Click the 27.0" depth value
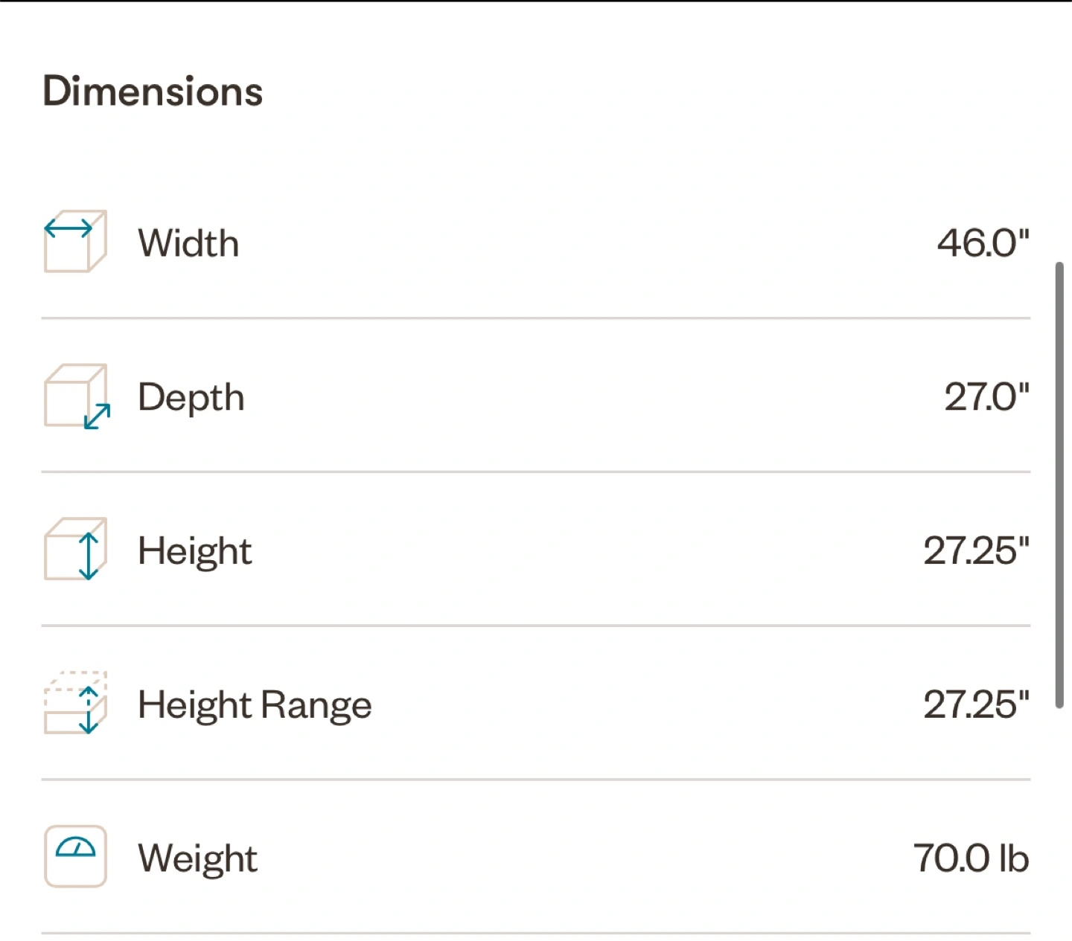 [x=987, y=396]
